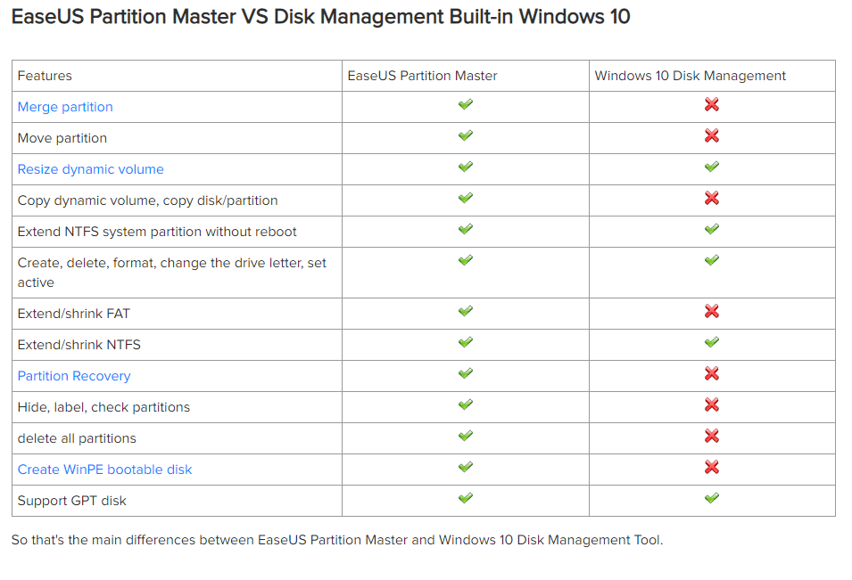852x580 pixels.
Task: Click EaseUS green check for Extend NTFS system partition
Action: pyautogui.click(x=466, y=229)
